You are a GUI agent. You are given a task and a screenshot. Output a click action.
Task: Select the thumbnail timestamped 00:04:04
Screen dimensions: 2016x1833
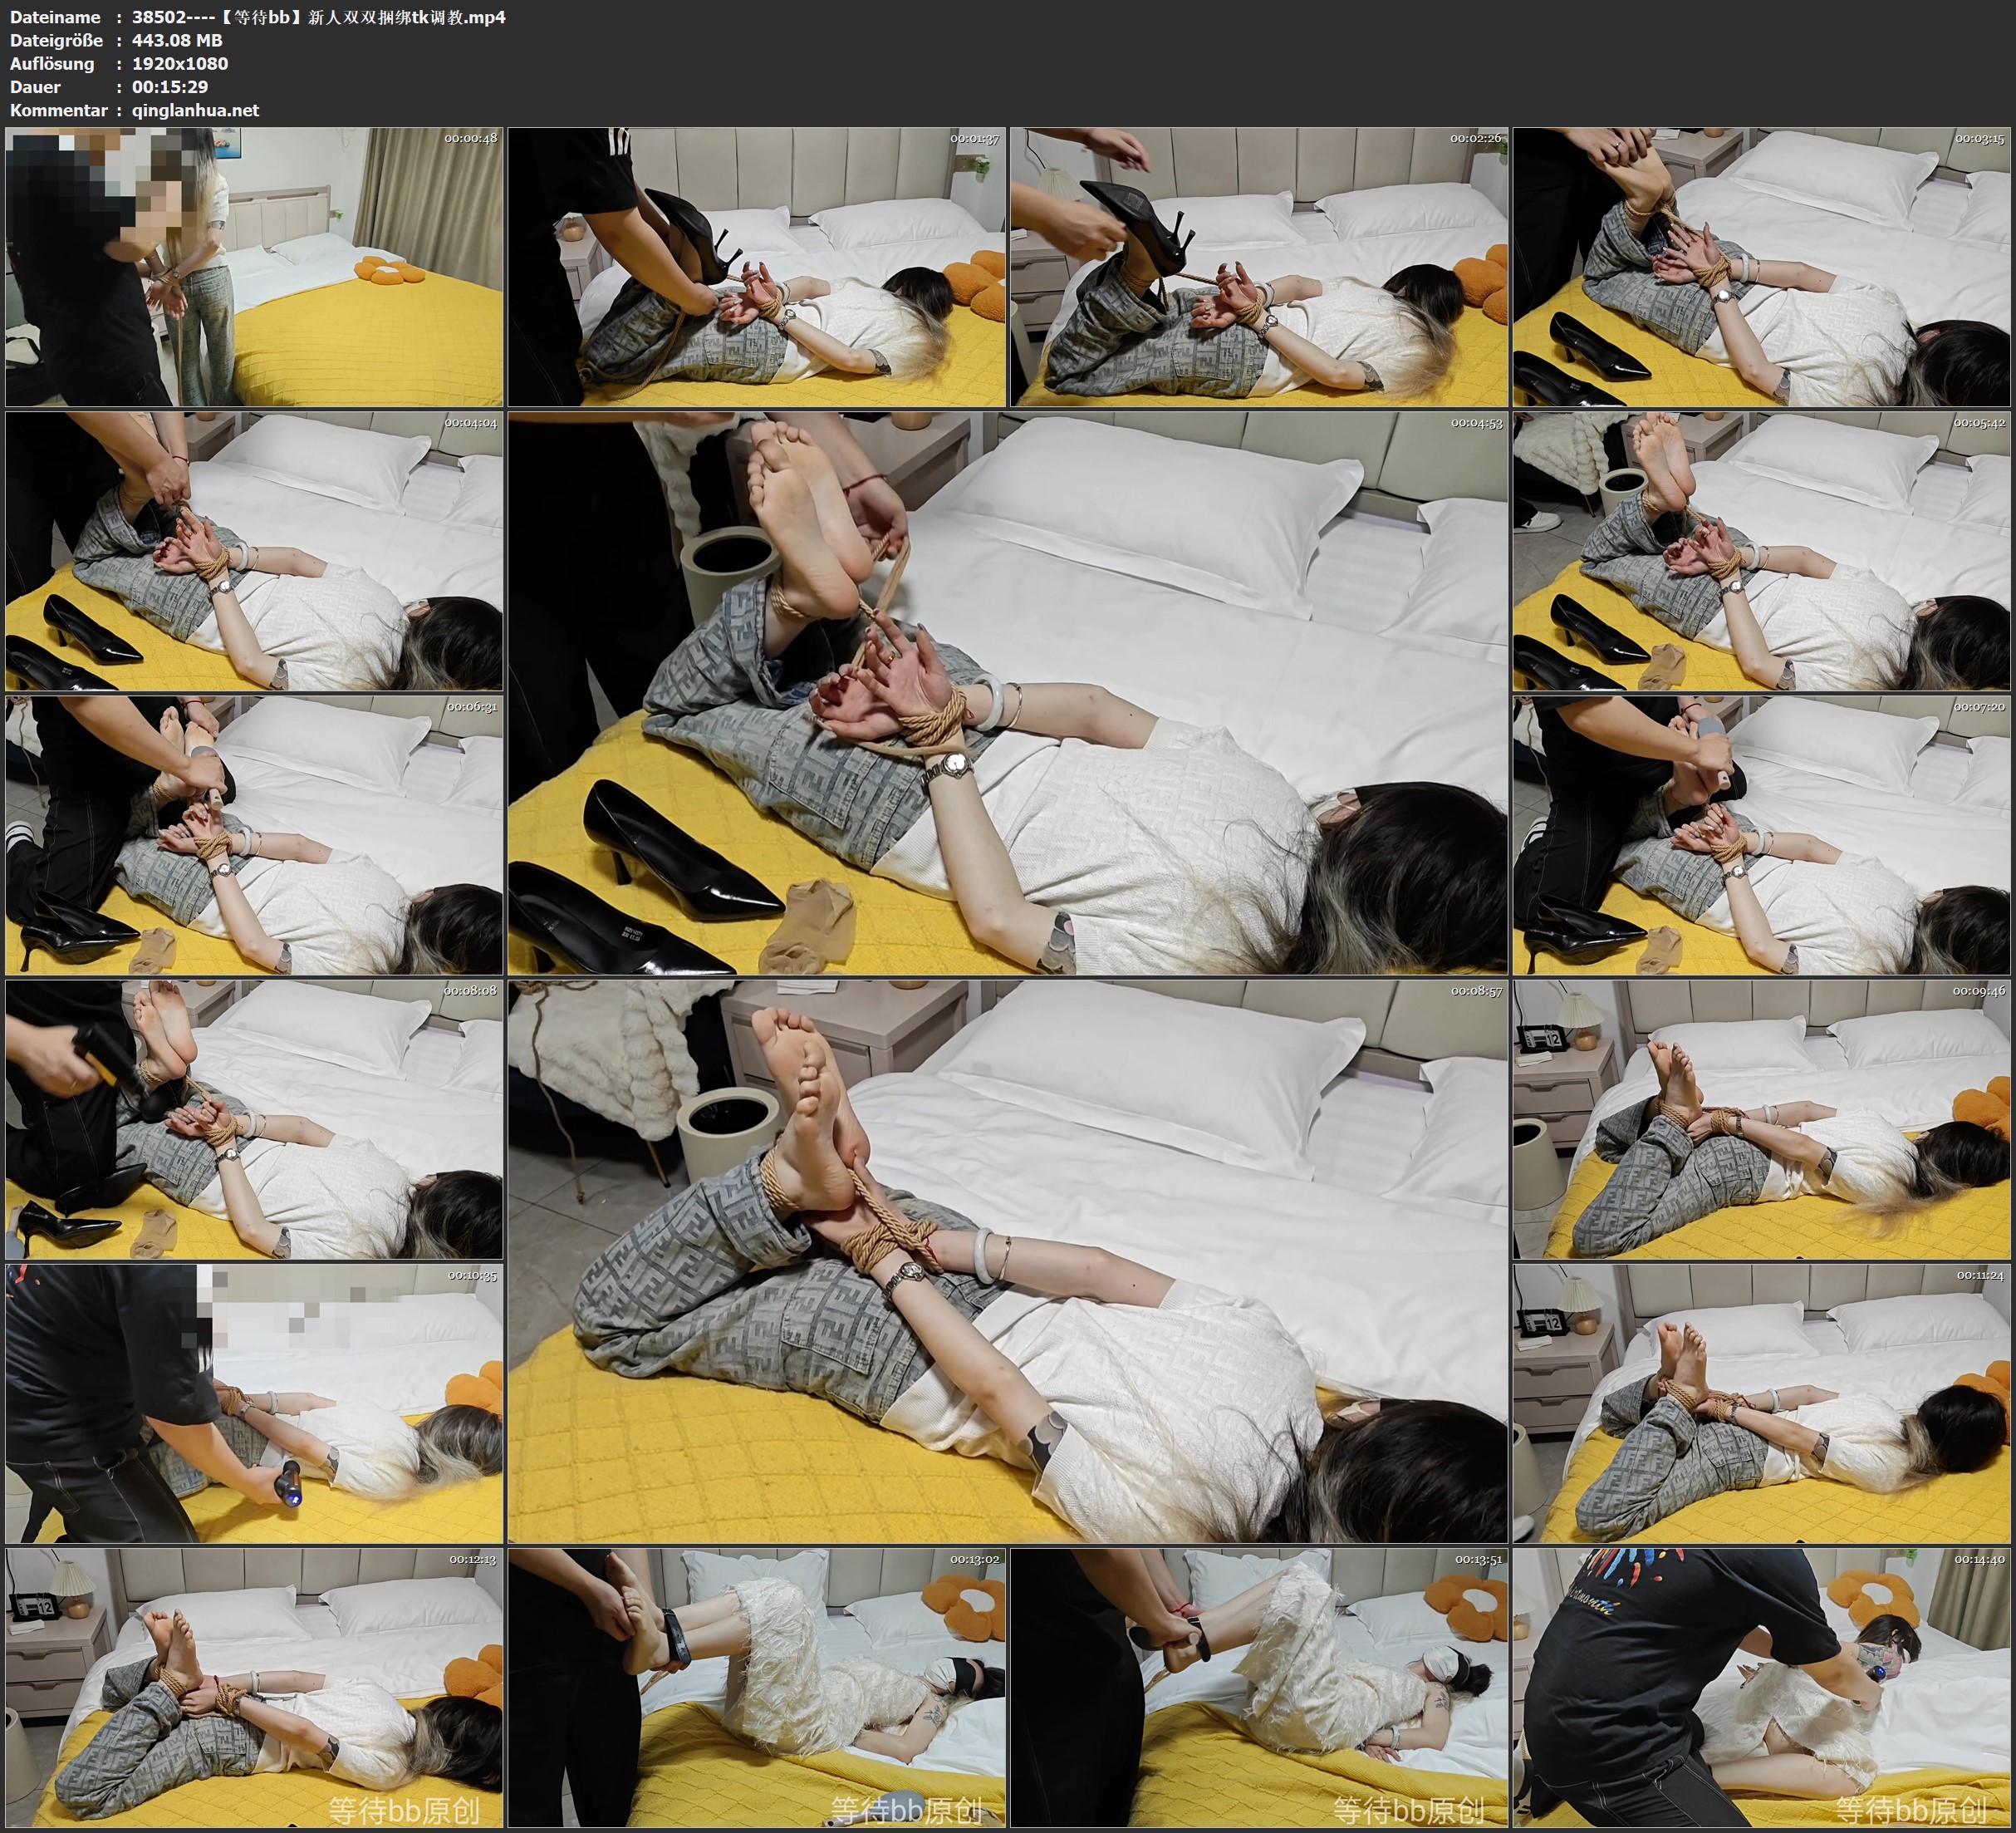pos(254,551)
